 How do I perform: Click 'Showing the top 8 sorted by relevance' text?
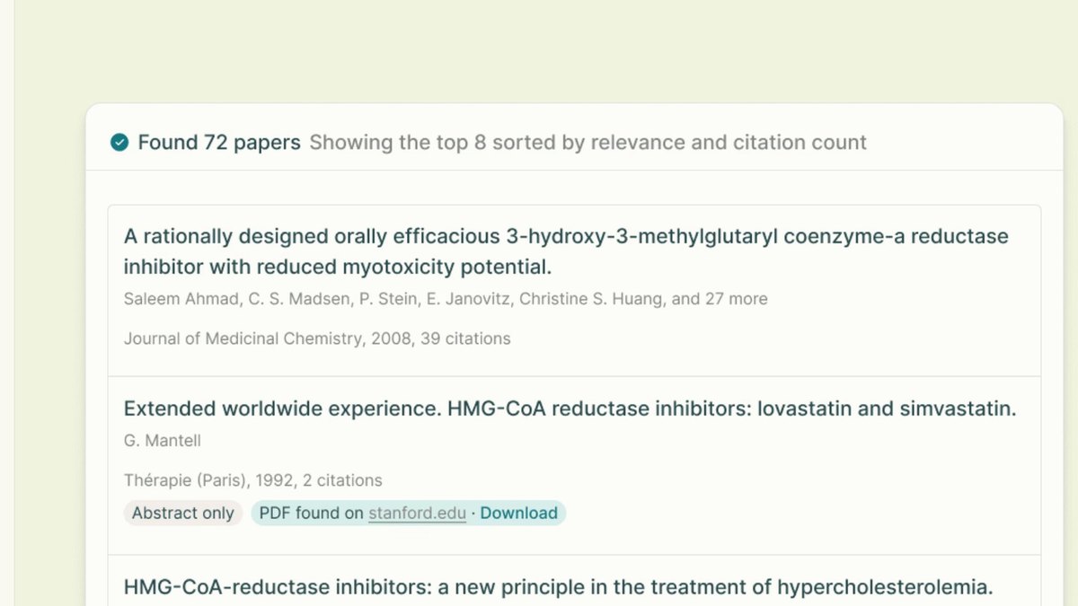click(x=588, y=143)
